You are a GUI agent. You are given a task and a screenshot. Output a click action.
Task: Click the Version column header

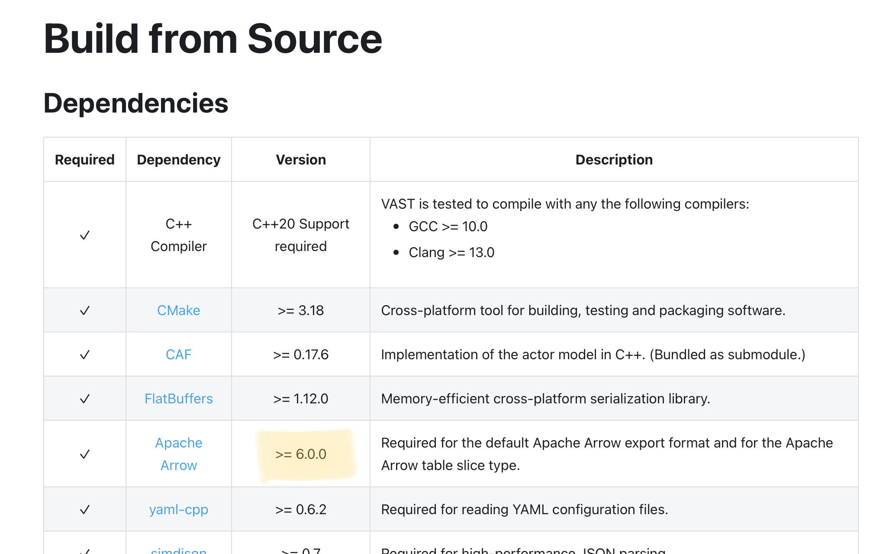coord(301,160)
